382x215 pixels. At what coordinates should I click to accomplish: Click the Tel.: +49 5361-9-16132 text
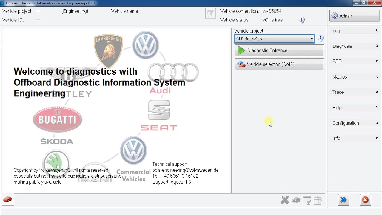(x=175, y=176)
